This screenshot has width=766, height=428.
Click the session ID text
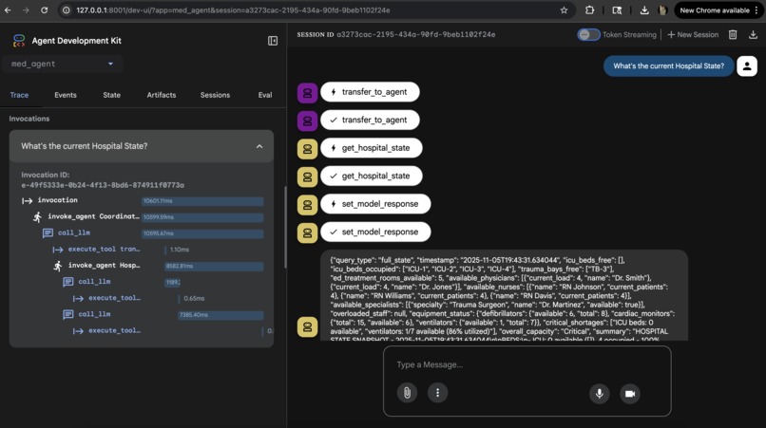[x=415, y=35]
